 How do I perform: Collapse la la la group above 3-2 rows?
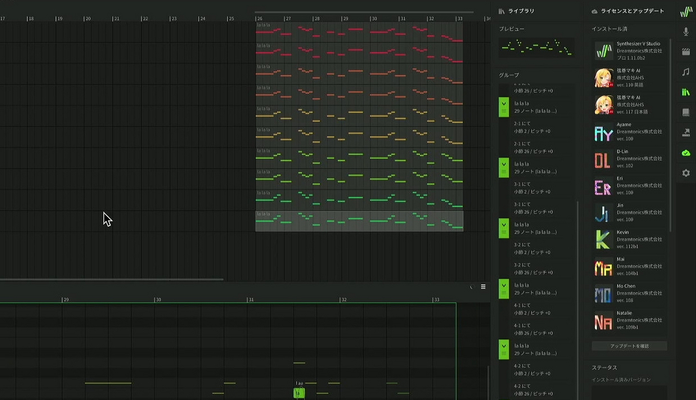(x=503, y=228)
